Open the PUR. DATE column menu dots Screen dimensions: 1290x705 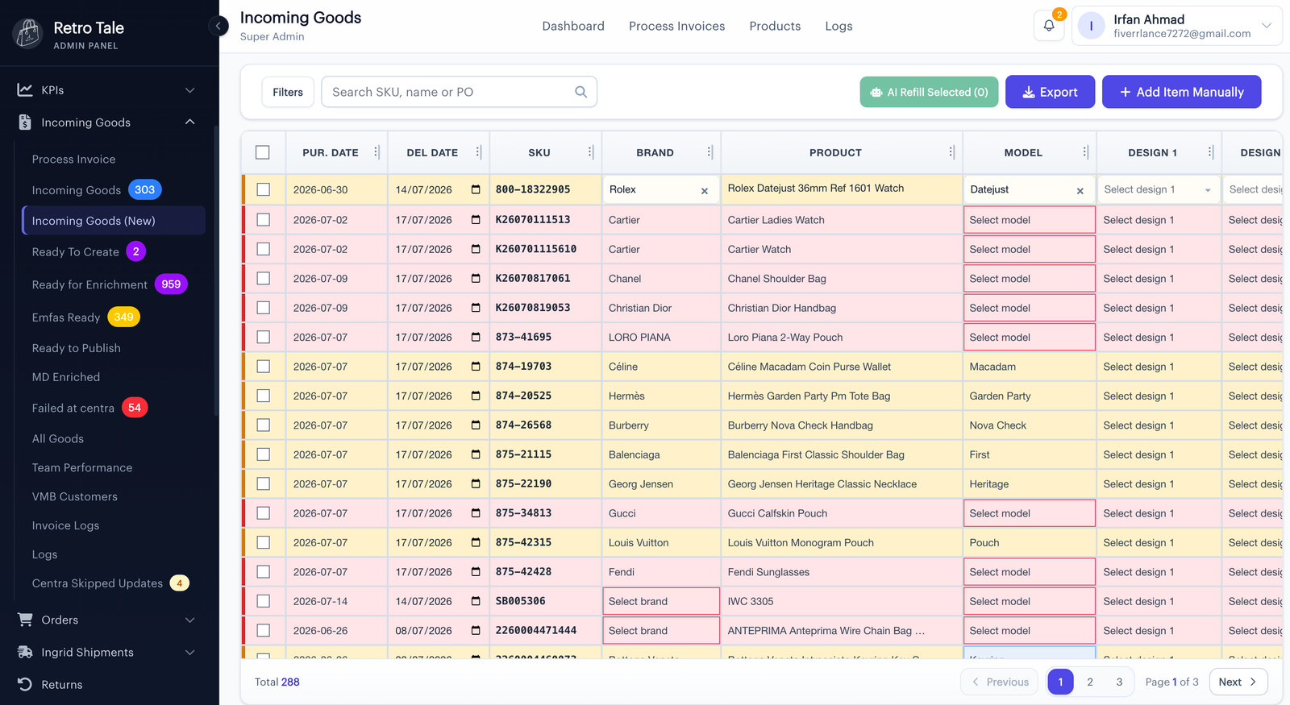(x=377, y=152)
